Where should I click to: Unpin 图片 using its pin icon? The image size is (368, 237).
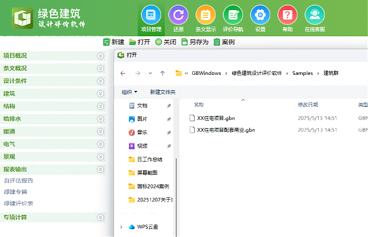point(169,119)
